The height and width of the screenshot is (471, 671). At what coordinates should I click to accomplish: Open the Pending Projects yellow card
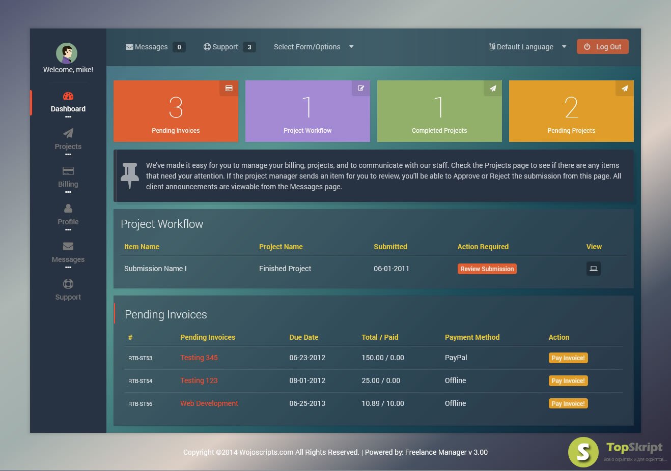[571, 111]
